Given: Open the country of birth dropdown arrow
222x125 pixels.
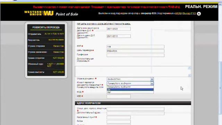Looking at the screenshot, I should click(152, 79).
